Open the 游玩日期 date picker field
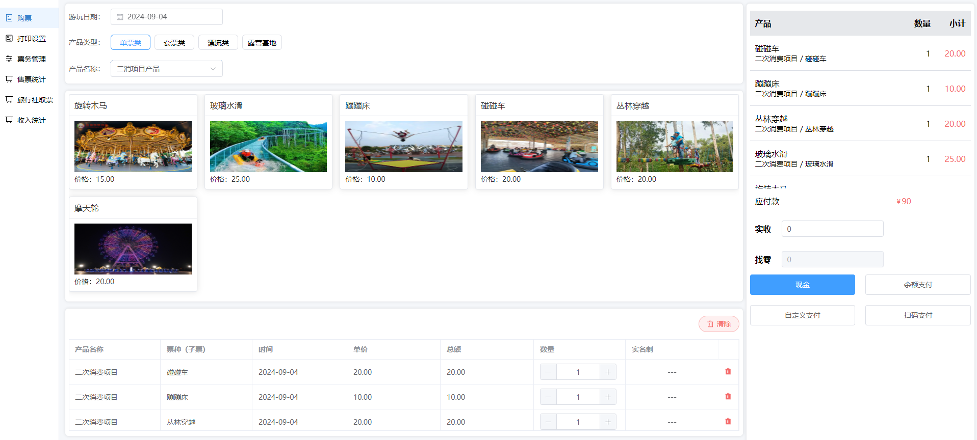Viewport: 977px width, 440px height. point(167,17)
